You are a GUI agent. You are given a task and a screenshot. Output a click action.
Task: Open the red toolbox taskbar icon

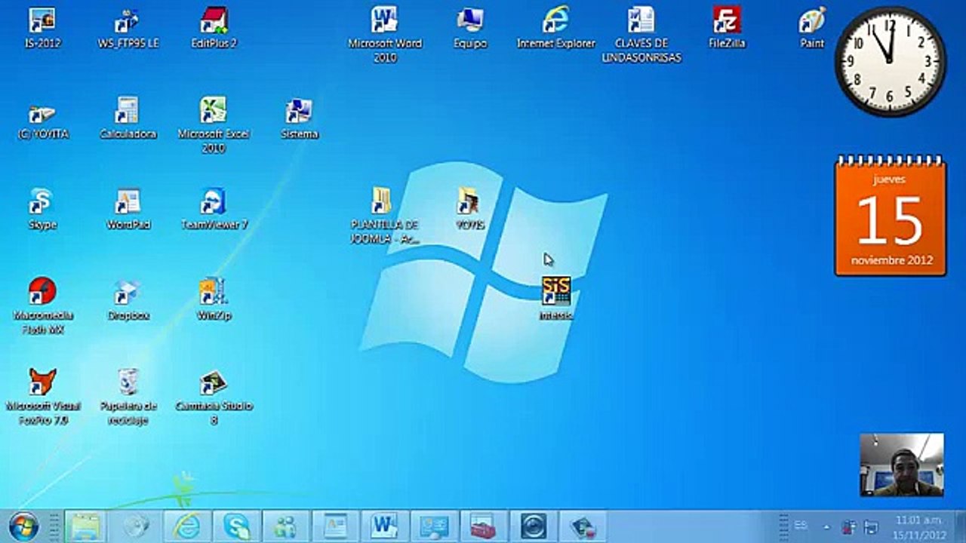click(484, 526)
